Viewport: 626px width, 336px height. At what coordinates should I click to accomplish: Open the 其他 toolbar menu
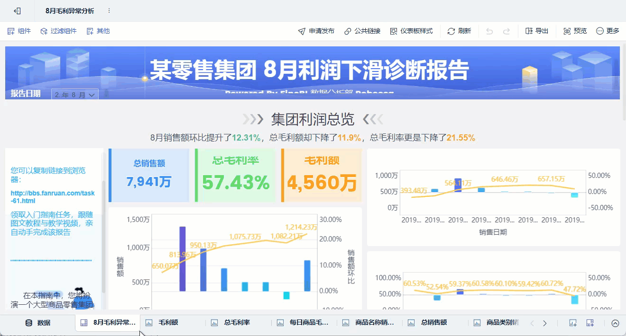click(98, 31)
